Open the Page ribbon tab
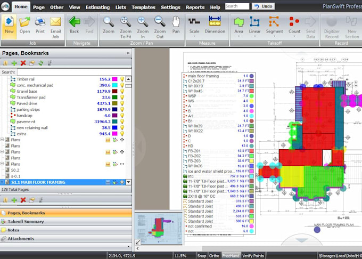 [x=38, y=7]
